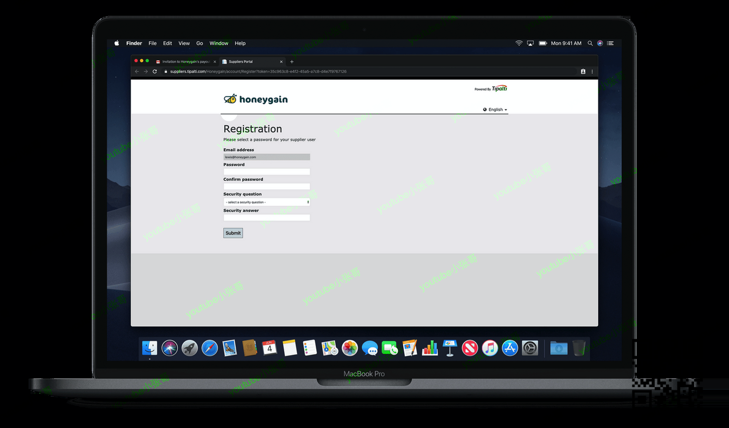Open Notes icon in the dock
This screenshot has height=428, width=729.
[290, 348]
